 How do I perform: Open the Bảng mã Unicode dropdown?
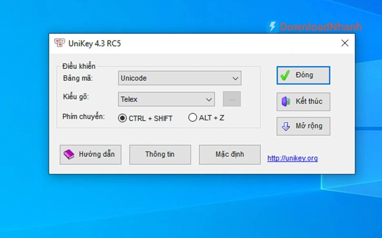180,78
